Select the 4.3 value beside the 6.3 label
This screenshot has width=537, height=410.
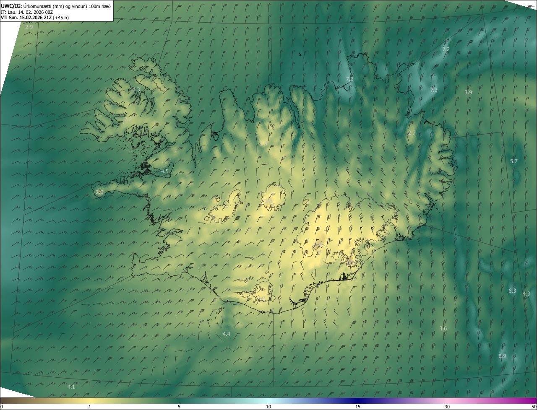[x=527, y=293]
